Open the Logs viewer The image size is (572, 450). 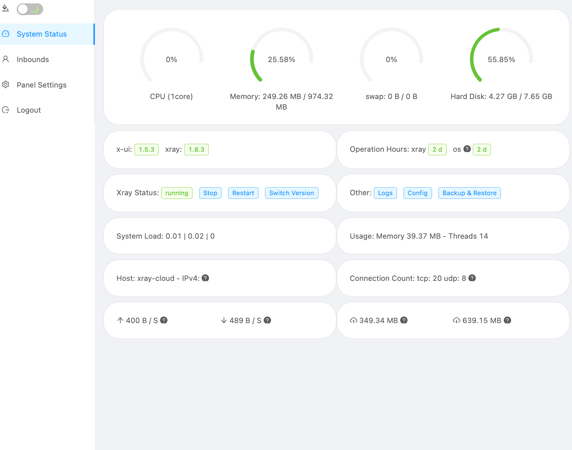[385, 193]
